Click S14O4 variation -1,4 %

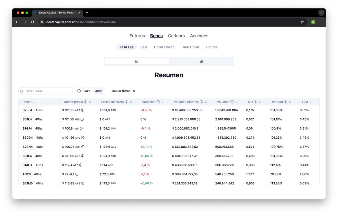[x=145, y=165]
